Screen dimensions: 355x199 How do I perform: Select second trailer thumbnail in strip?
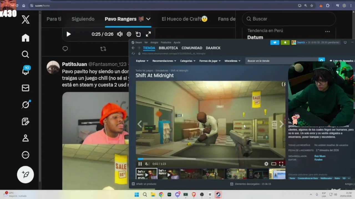click(x=169, y=174)
